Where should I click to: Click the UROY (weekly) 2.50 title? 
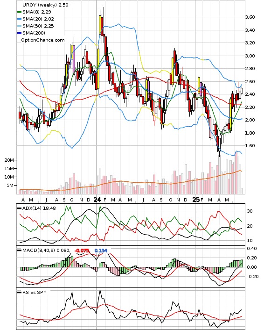pyautogui.click(x=45, y=5)
